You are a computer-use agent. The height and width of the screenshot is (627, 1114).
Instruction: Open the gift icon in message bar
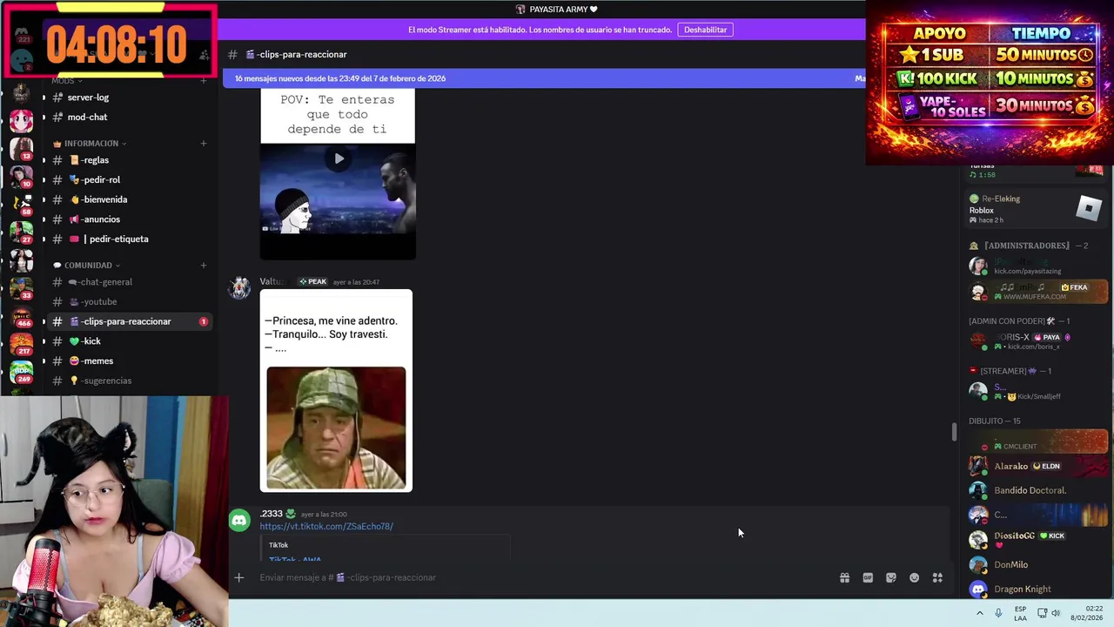tap(844, 577)
